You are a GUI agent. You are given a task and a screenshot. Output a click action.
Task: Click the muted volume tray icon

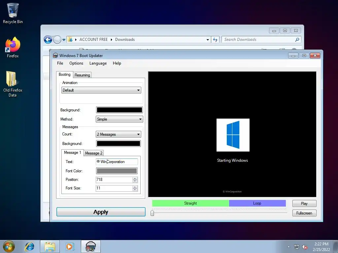(305, 247)
